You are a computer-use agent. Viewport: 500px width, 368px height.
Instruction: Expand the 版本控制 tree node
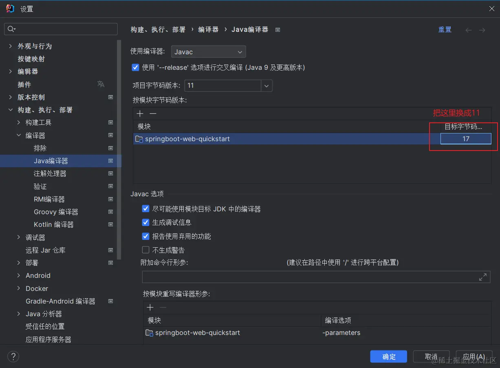click(x=10, y=97)
